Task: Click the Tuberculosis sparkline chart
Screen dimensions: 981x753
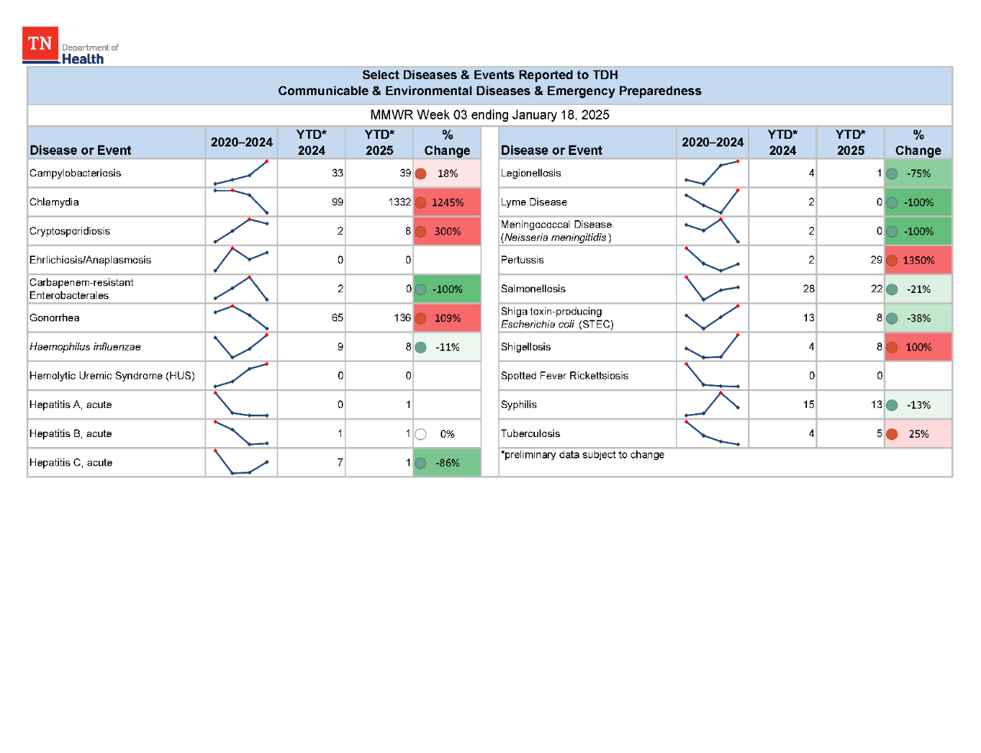Action: point(712,433)
